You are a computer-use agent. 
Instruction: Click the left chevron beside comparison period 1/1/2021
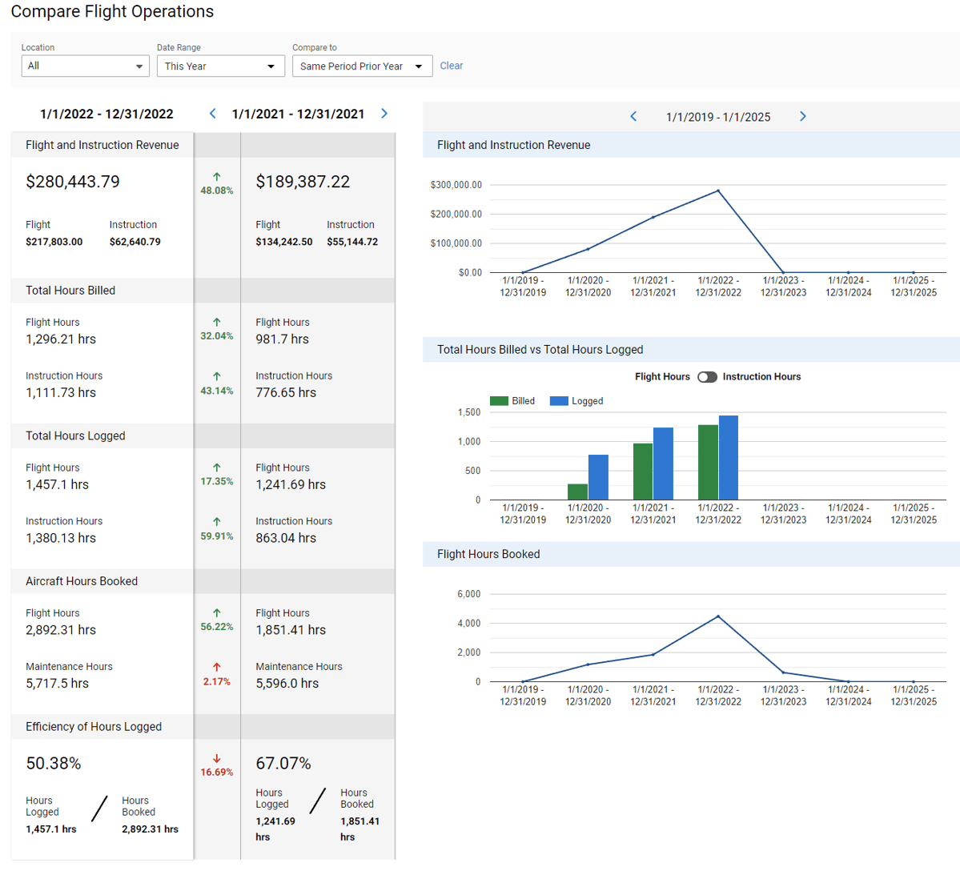pos(212,114)
